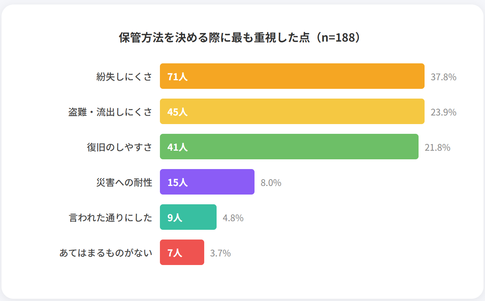Click the 71人 count label
The image size is (485, 301).
[177, 77]
